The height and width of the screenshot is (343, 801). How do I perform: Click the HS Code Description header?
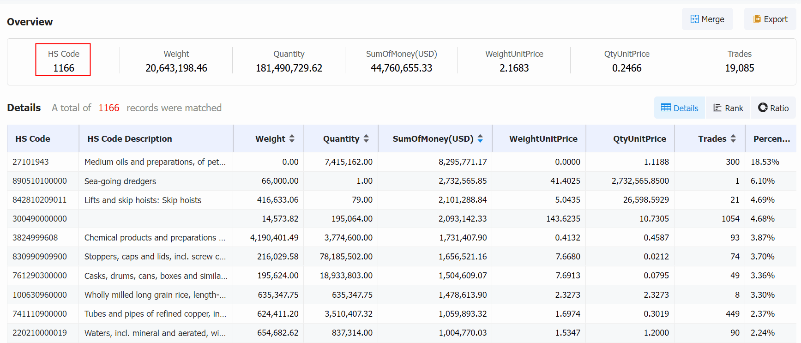(156, 138)
